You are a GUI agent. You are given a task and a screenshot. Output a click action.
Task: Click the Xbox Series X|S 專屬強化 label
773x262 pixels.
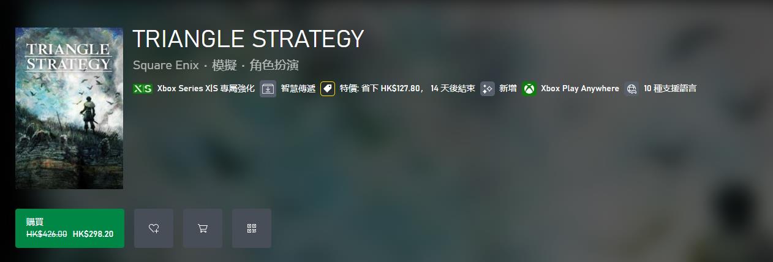pos(206,89)
